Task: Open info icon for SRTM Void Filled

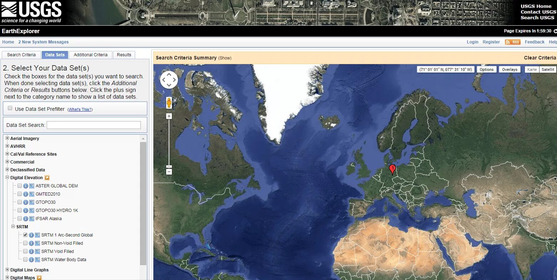Action: [x=31, y=252]
